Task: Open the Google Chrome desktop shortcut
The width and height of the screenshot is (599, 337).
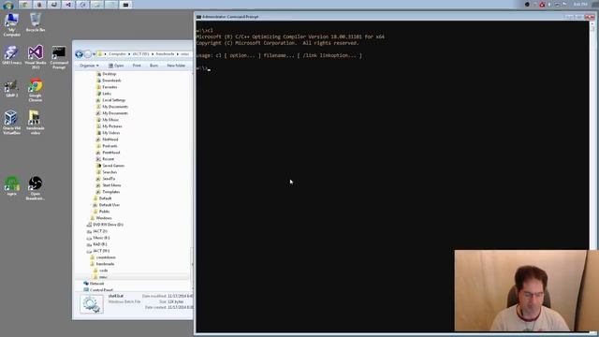Action: [x=36, y=90]
